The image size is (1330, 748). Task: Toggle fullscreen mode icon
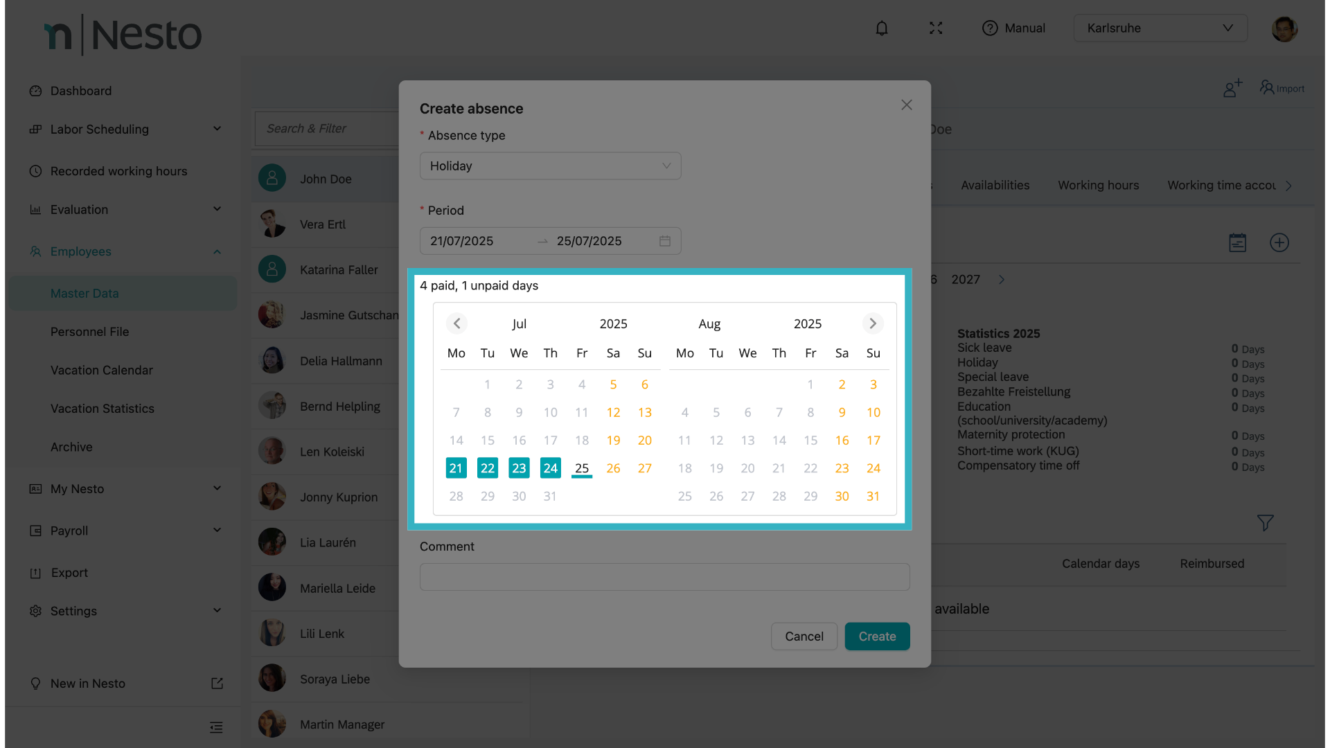click(x=936, y=28)
